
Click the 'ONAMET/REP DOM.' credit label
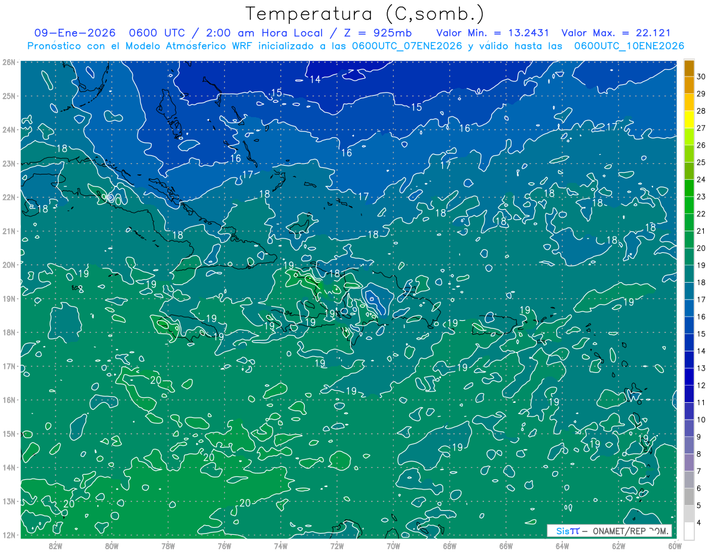[631, 531]
